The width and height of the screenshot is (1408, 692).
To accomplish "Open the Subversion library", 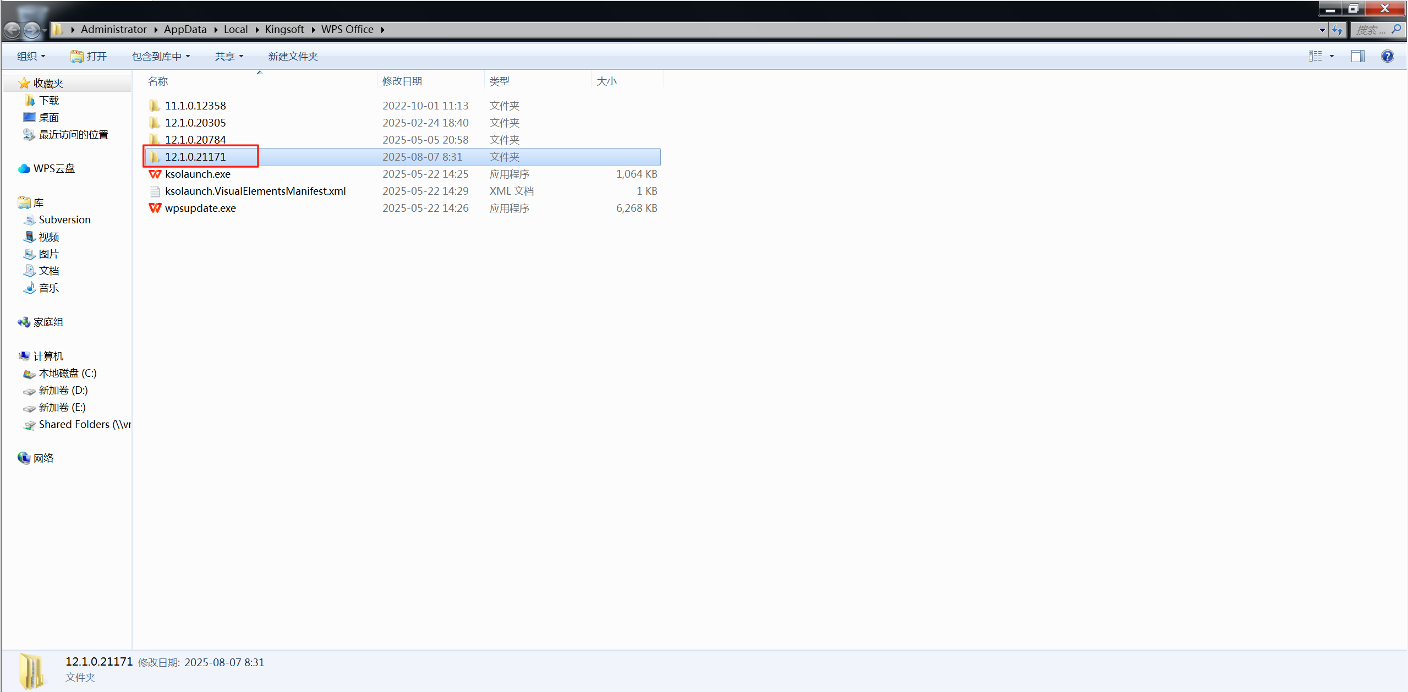I will pyautogui.click(x=64, y=220).
